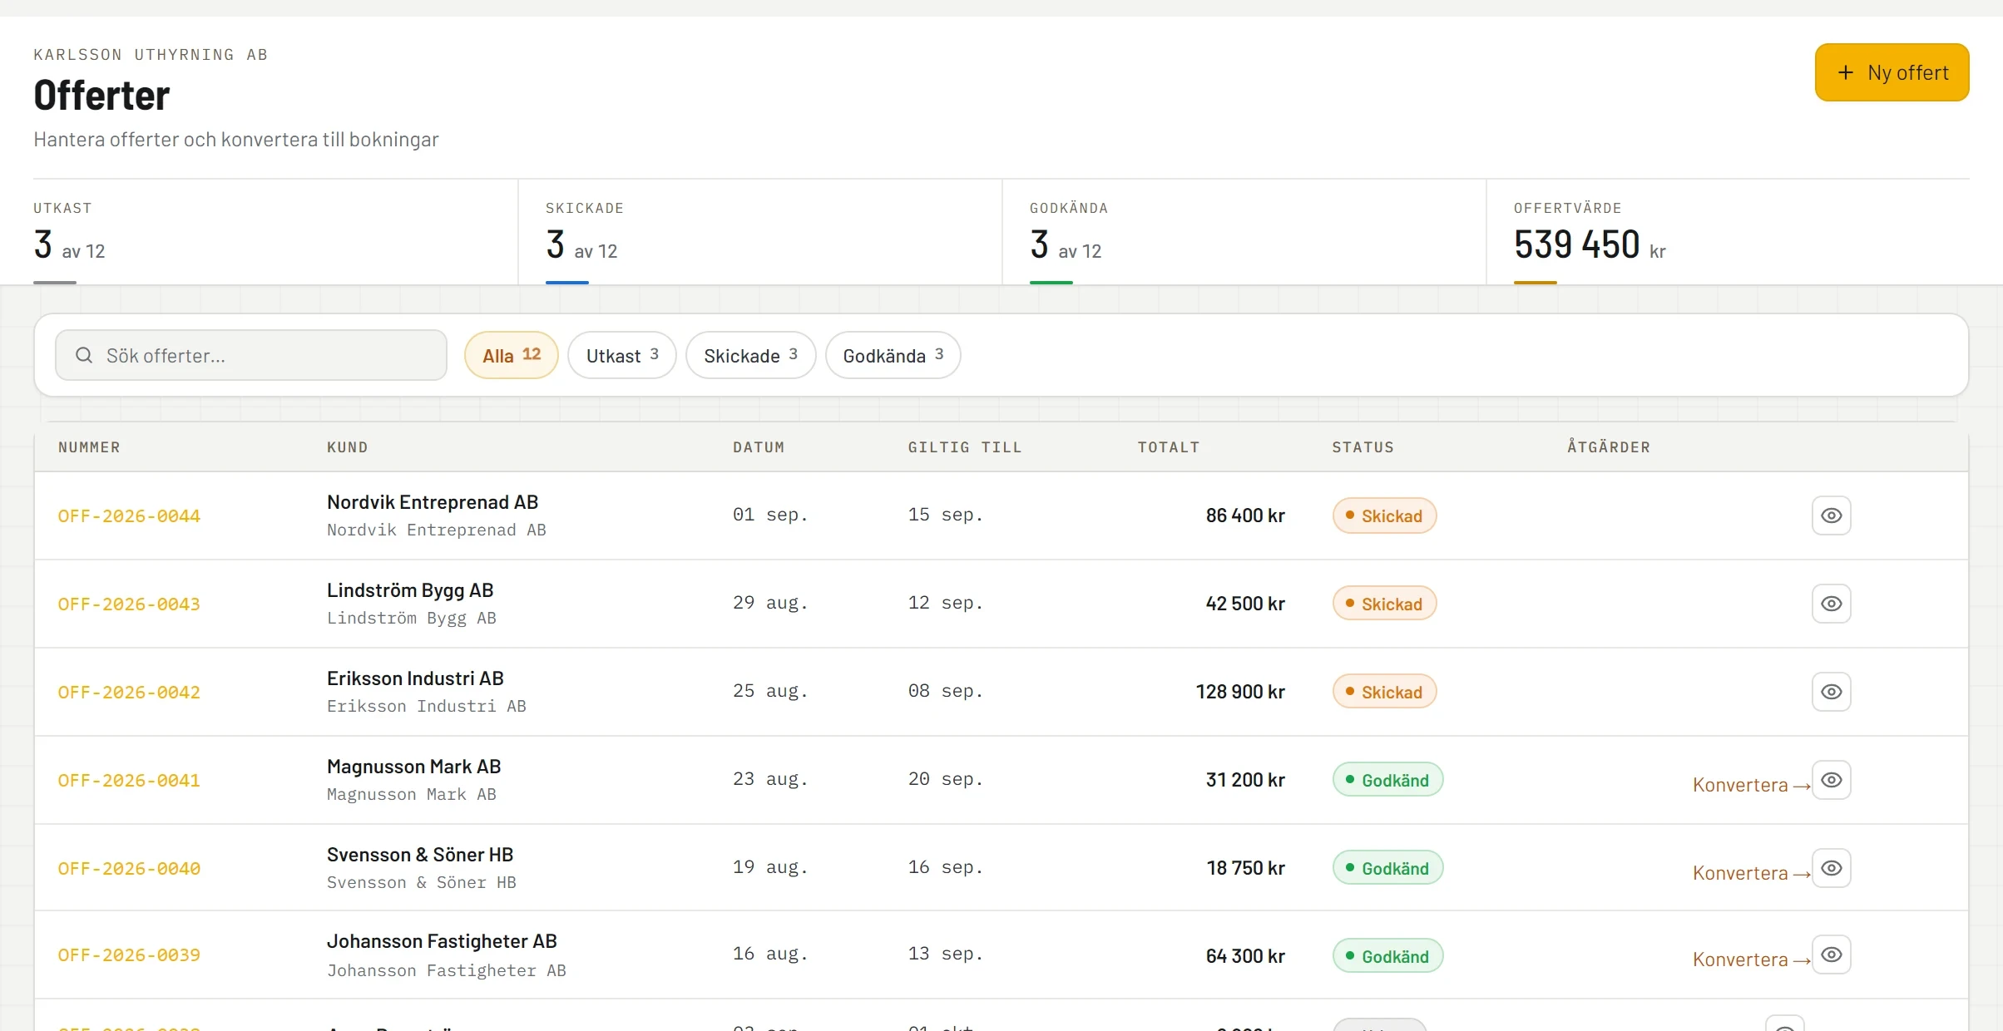The width and height of the screenshot is (2003, 1031).
Task: Open offer number OFF-2026-0043
Action: click(129, 604)
